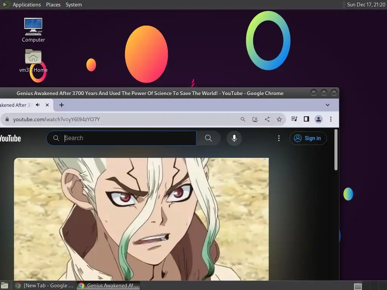Viewport: 387px width, 290px height.
Task: Open a new tab with the plus button
Action: point(62,105)
